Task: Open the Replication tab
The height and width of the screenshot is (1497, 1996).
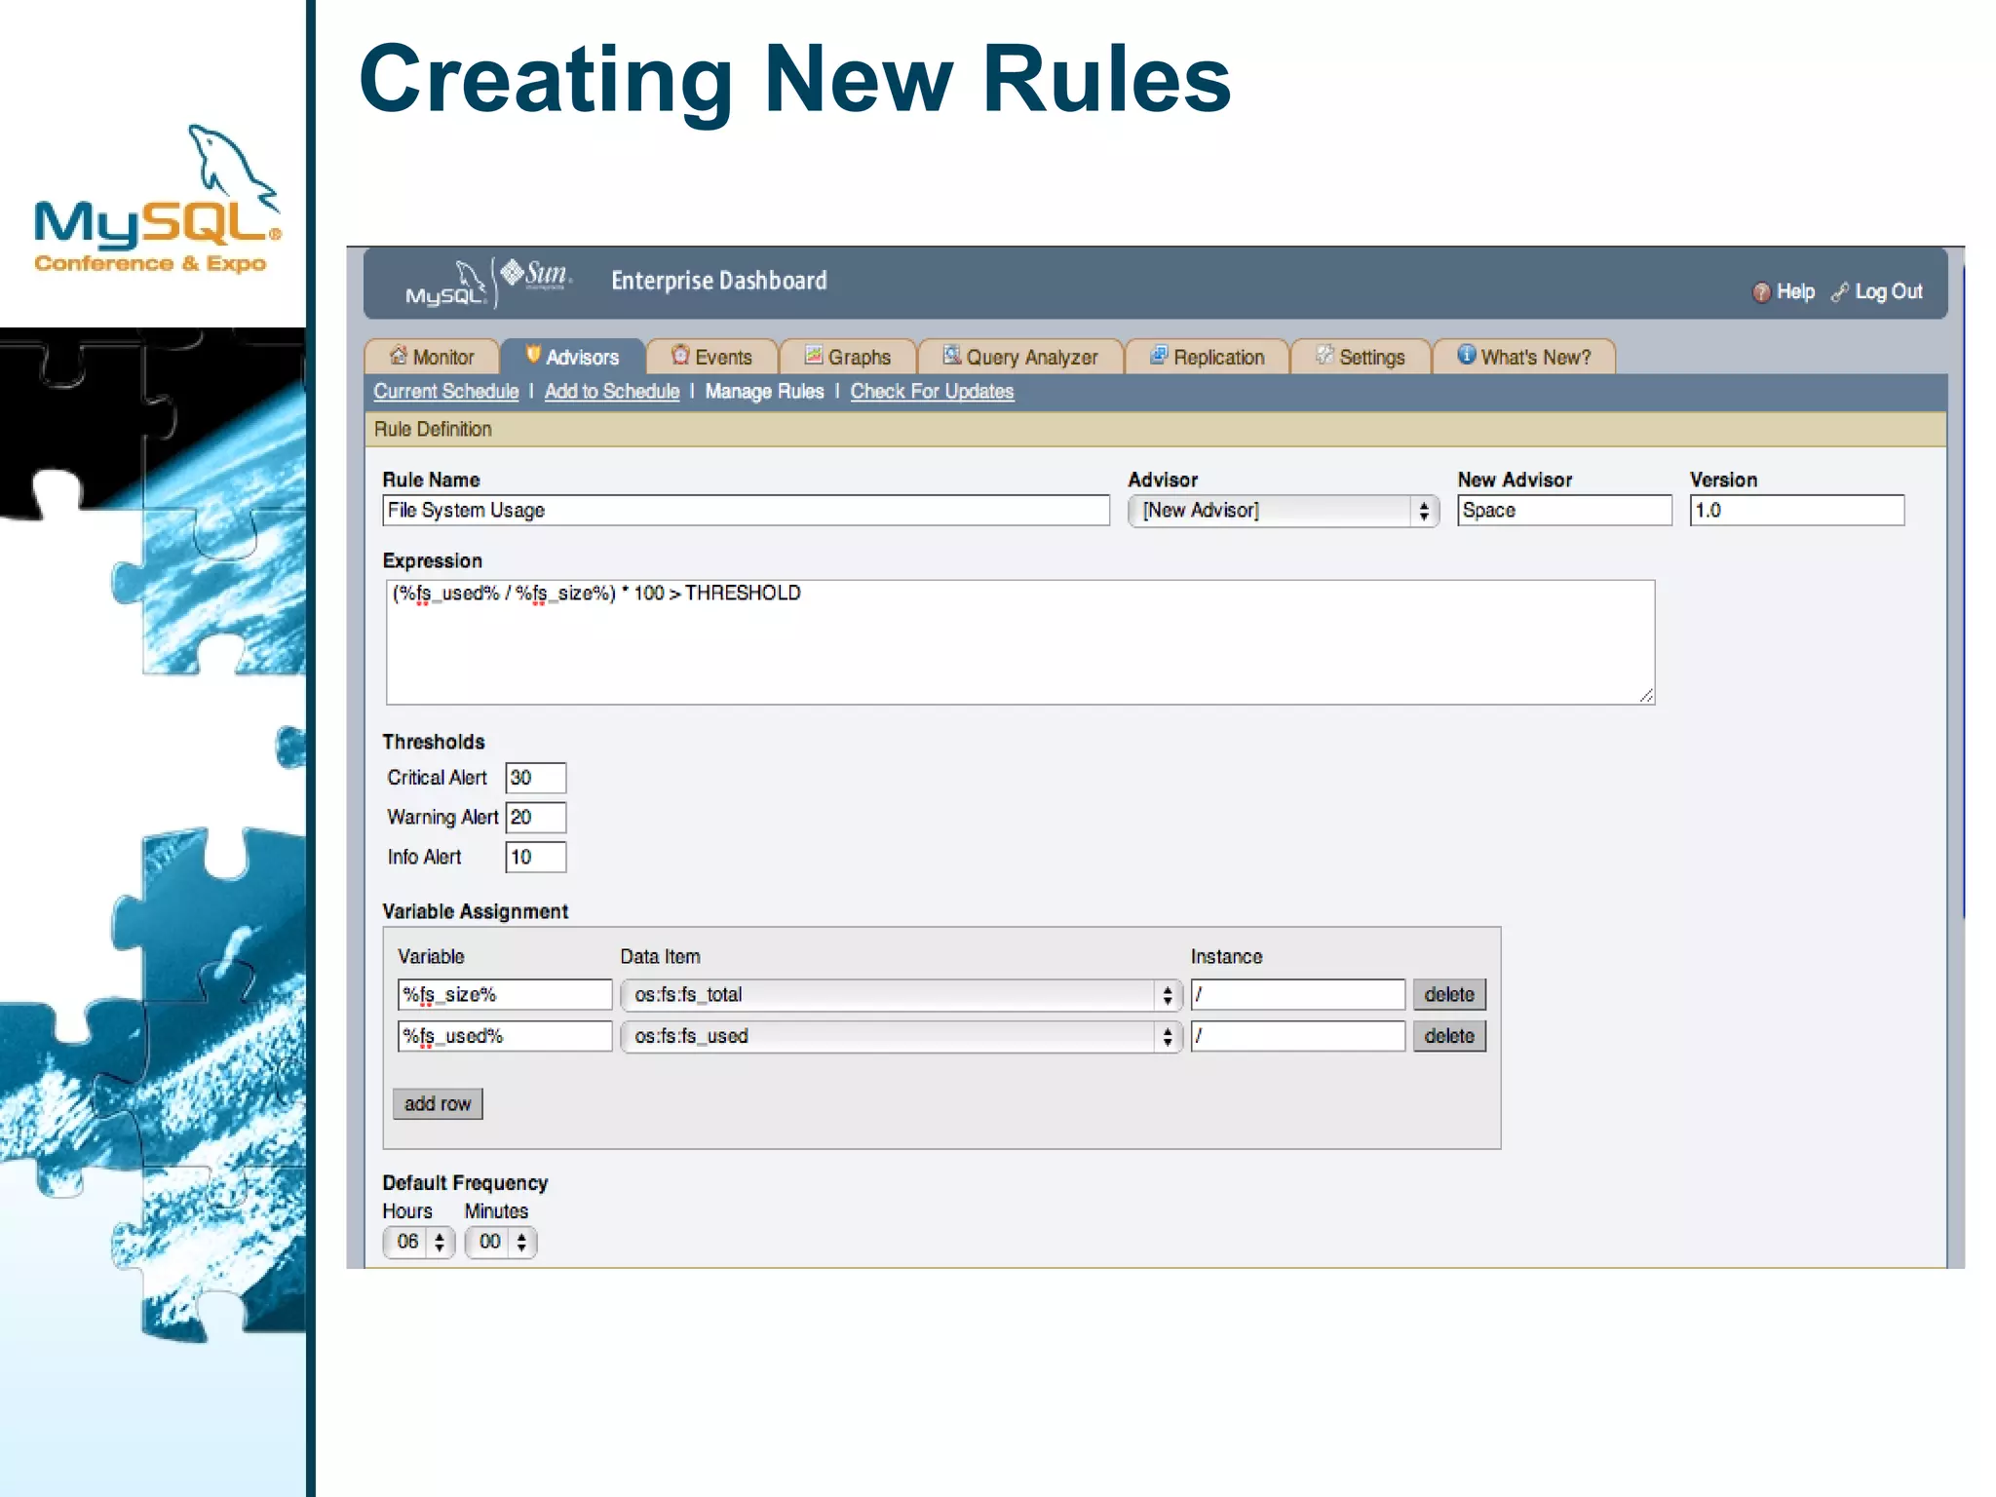Action: pyautogui.click(x=1207, y=357)
